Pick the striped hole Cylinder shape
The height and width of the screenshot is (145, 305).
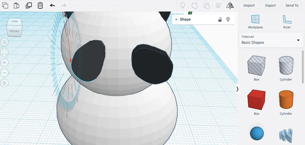pyautogui.click(x=286, y=65)
